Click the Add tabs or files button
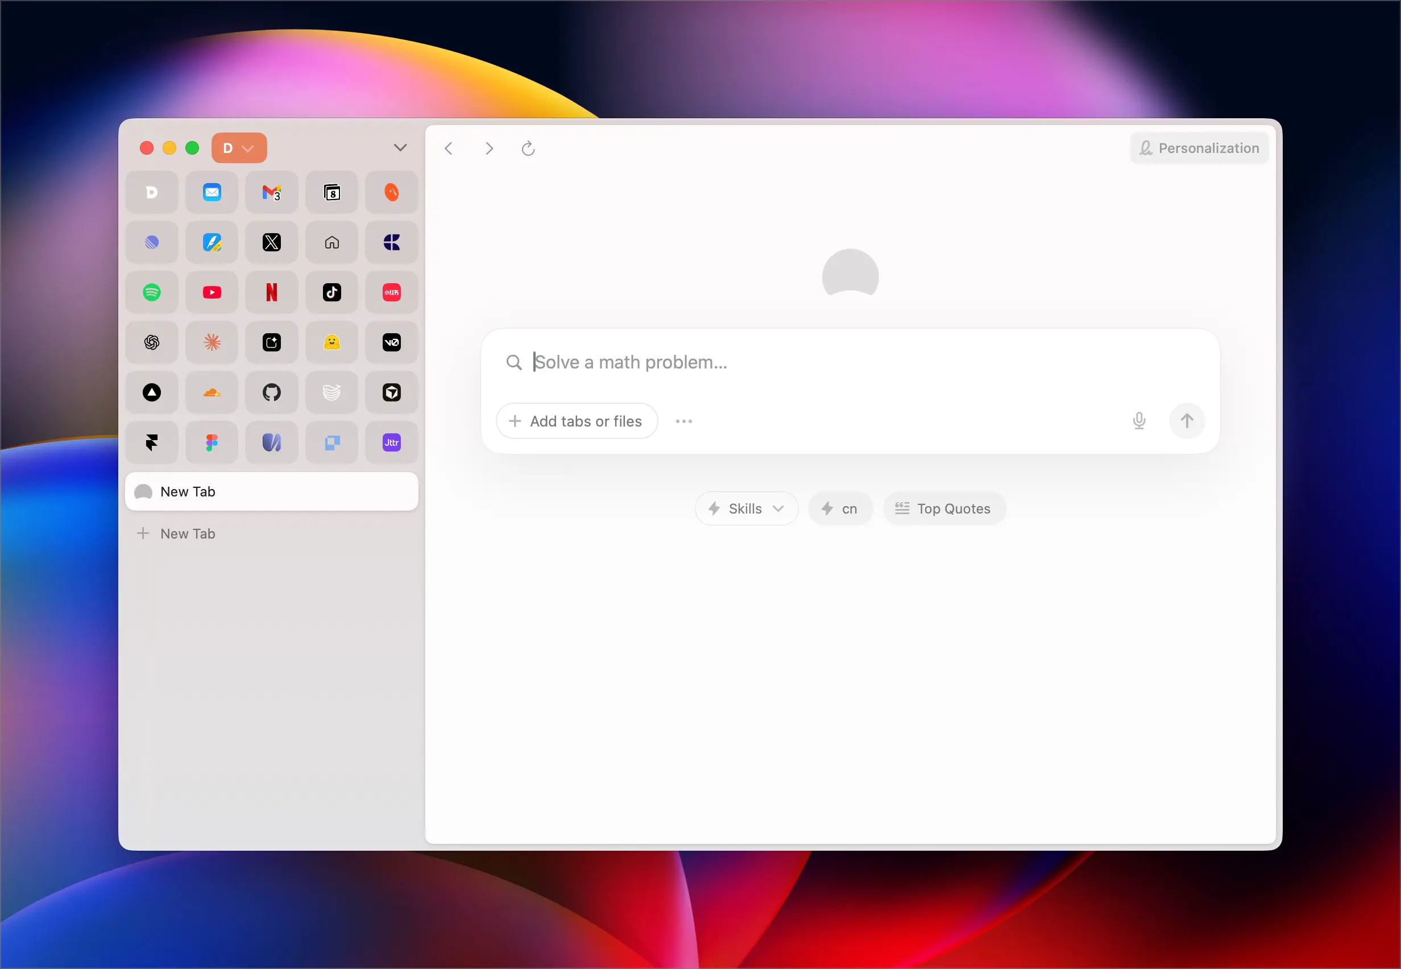This screenshot has height=969, width=1401. click(577, 421)
